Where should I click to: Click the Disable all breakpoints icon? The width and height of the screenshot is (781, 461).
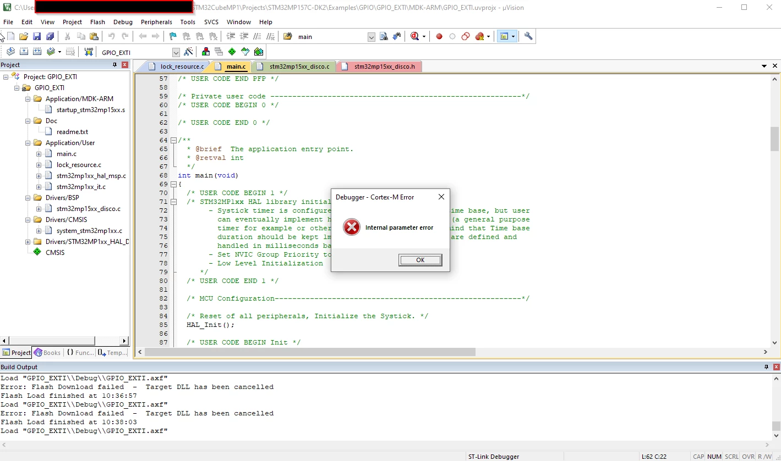pos(466,36)
